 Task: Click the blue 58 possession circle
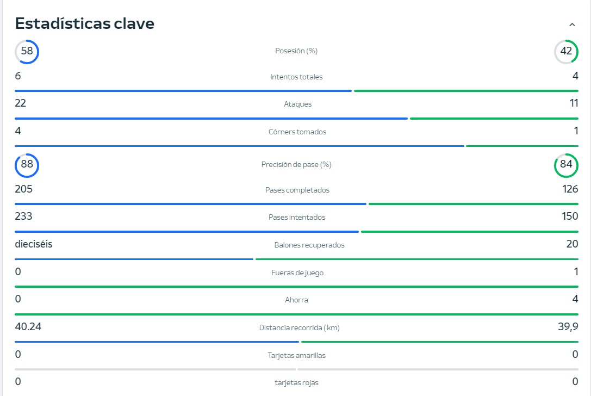click(x=27, y=52)
